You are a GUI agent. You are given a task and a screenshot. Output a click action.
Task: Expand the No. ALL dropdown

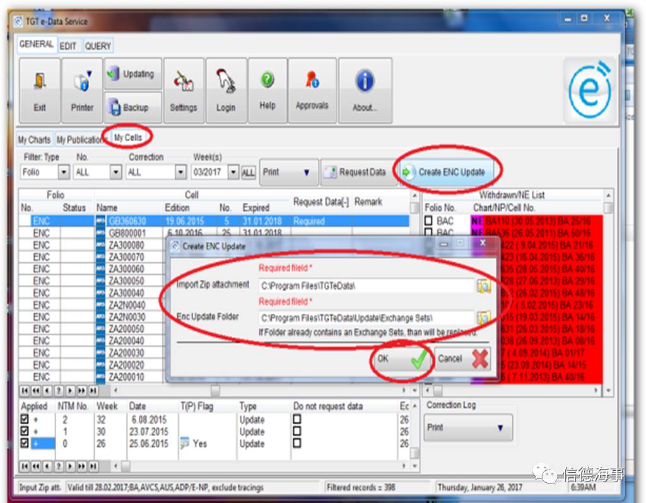click(x=116, y=171)
